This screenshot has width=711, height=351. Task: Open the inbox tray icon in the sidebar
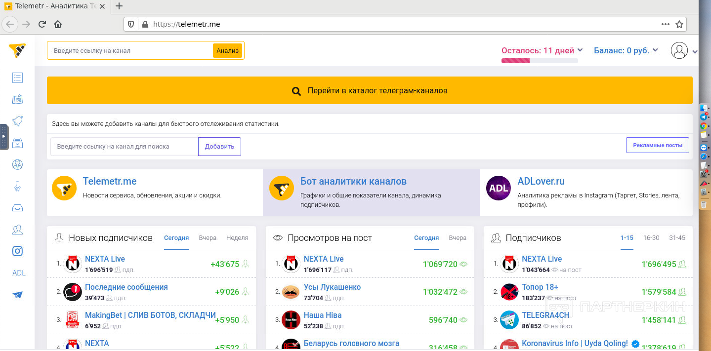point(17,208)
